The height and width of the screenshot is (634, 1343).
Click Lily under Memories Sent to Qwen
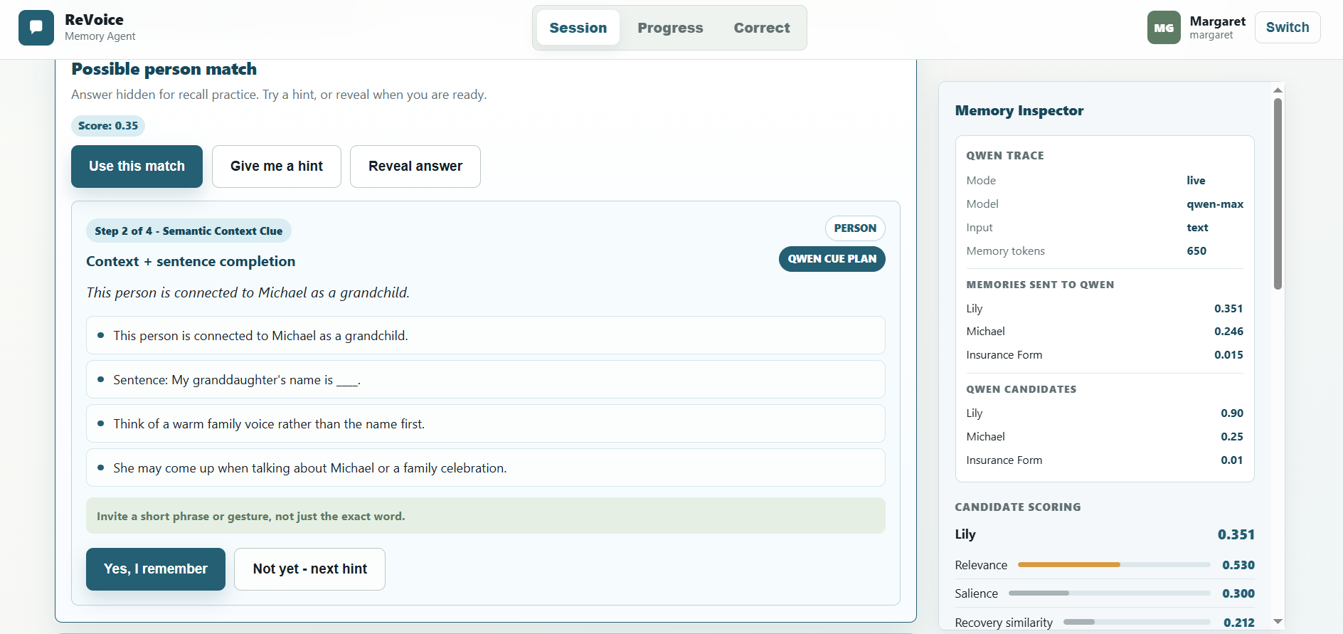coord(975,309)
